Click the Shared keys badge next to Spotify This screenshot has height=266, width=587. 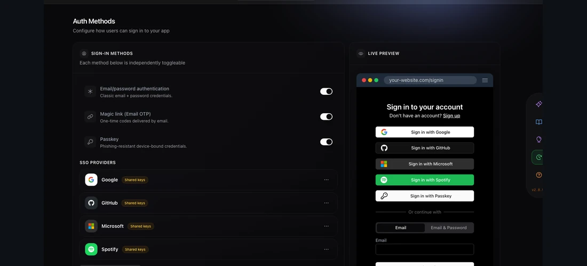coord(135,249)
